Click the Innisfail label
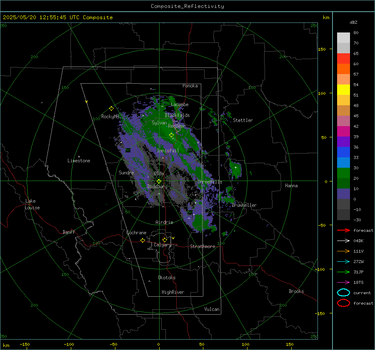Screen dimensions: 375x350 (168, 151)
